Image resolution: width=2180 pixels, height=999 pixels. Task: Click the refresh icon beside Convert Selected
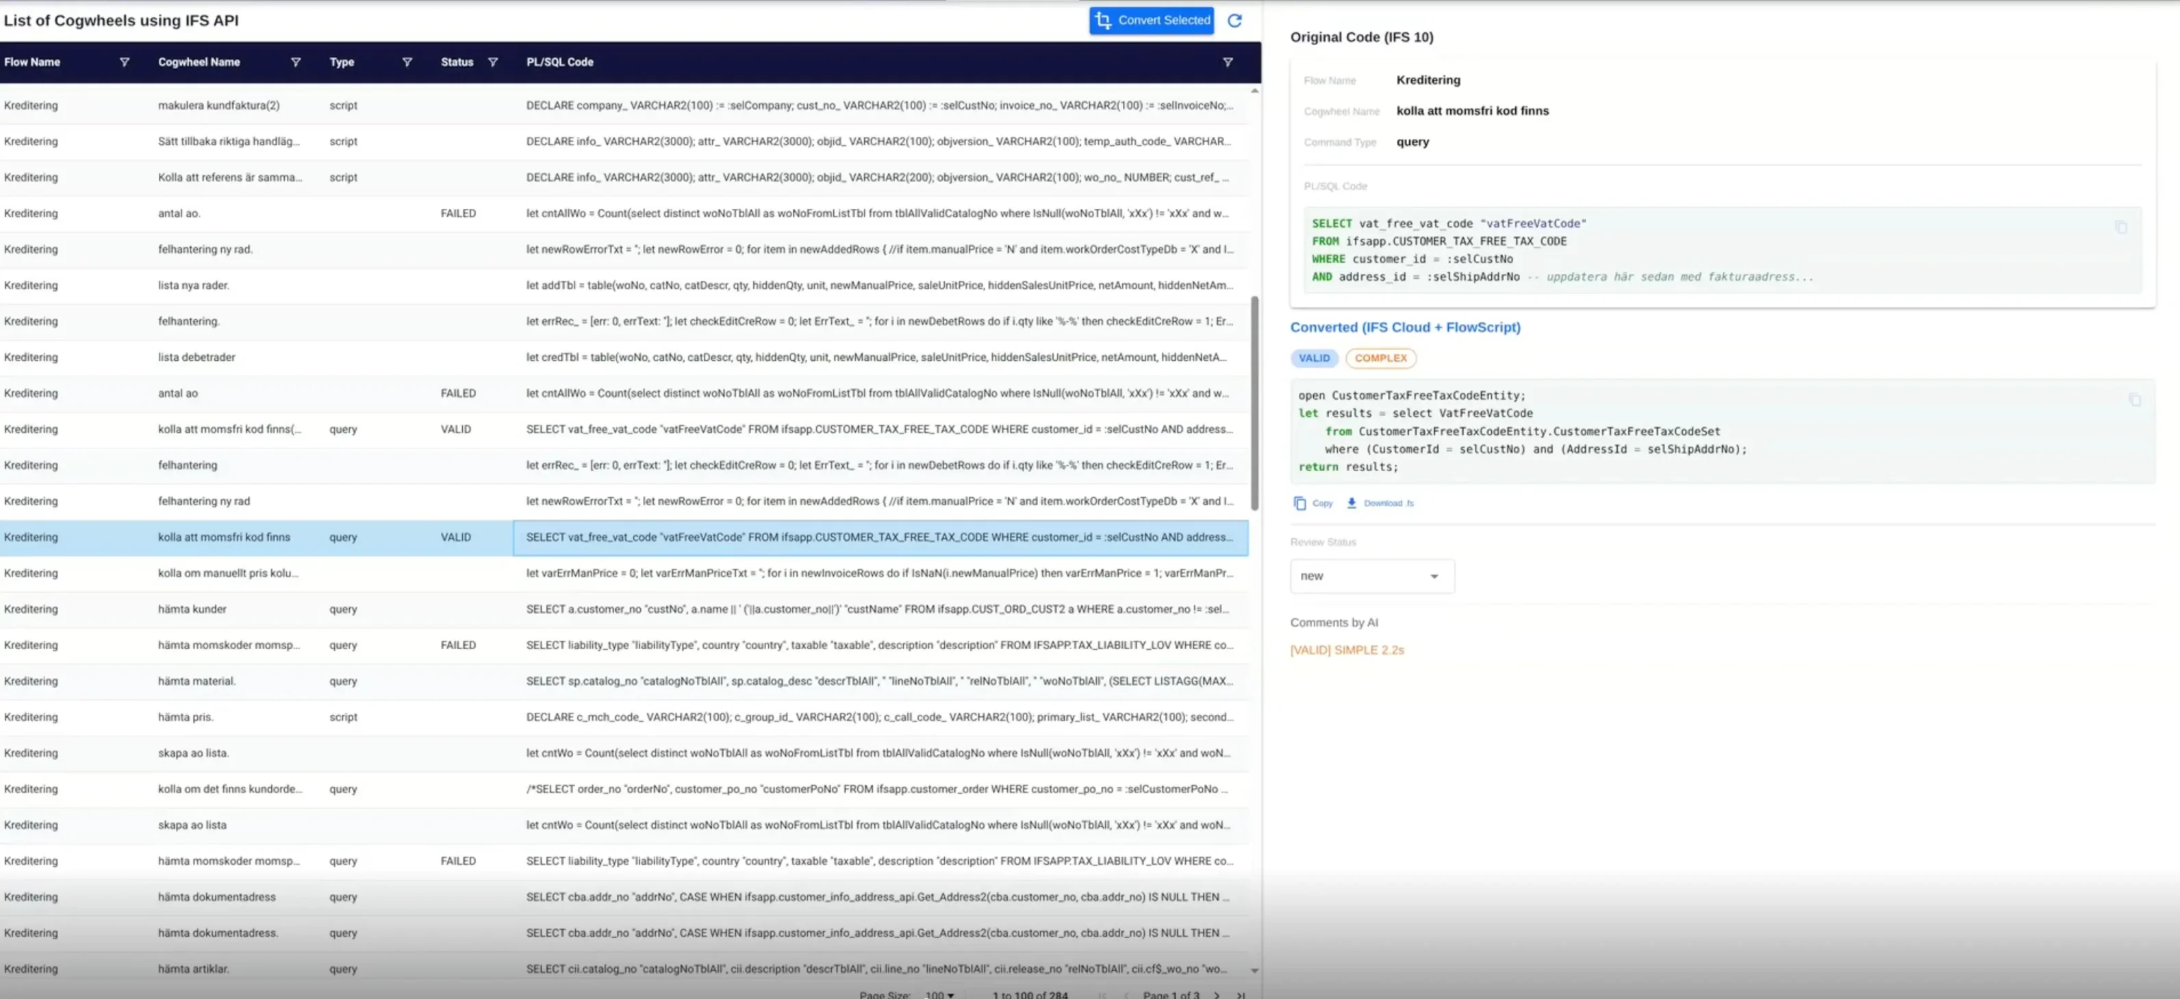(1234, 21)
